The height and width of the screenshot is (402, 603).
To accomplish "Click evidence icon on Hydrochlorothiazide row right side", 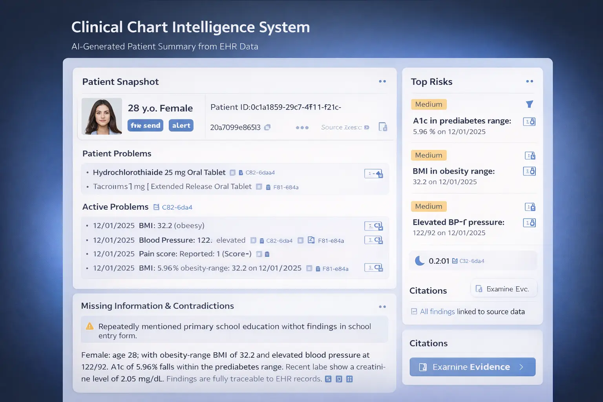I will [373, 174].
